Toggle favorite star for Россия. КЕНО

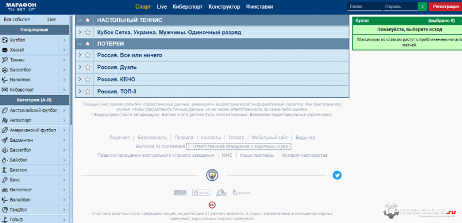click(88, 80)
